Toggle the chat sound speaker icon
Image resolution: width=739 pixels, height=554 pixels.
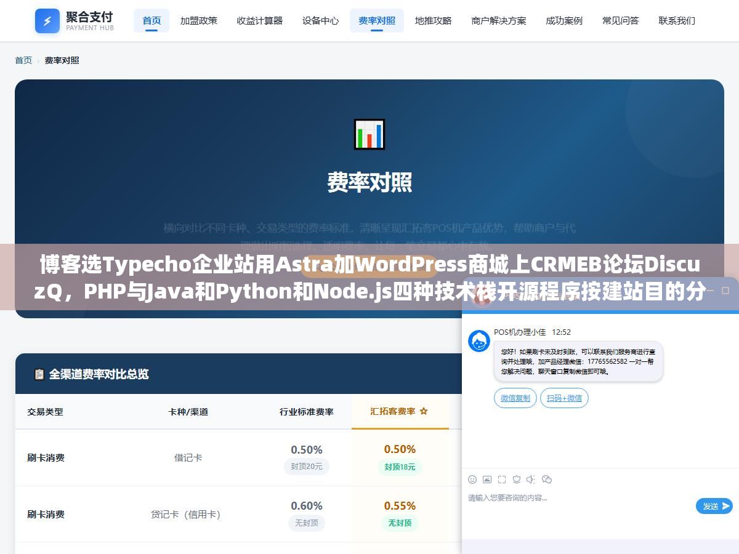point(531,480)
